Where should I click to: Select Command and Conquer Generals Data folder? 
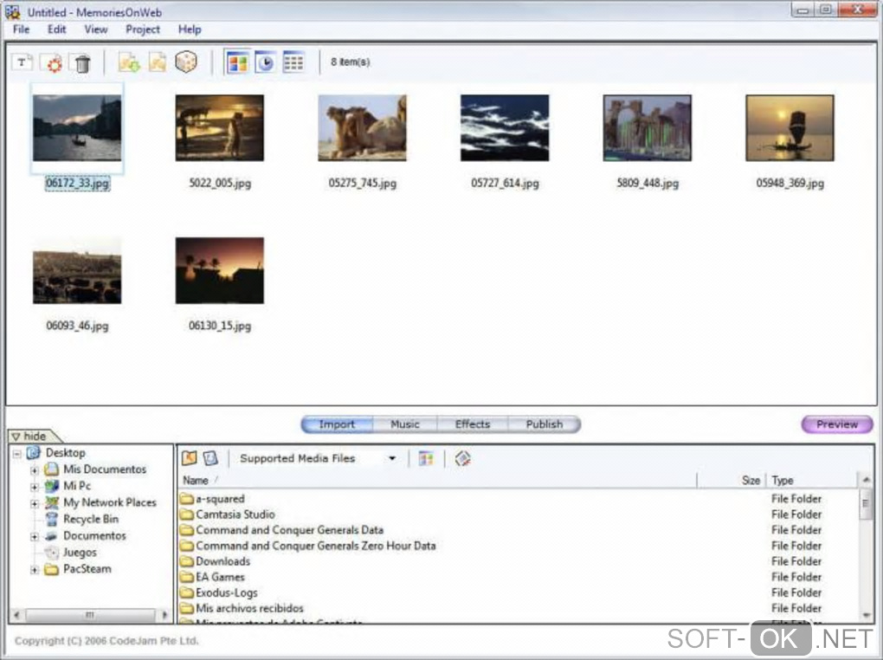point(289,530)
